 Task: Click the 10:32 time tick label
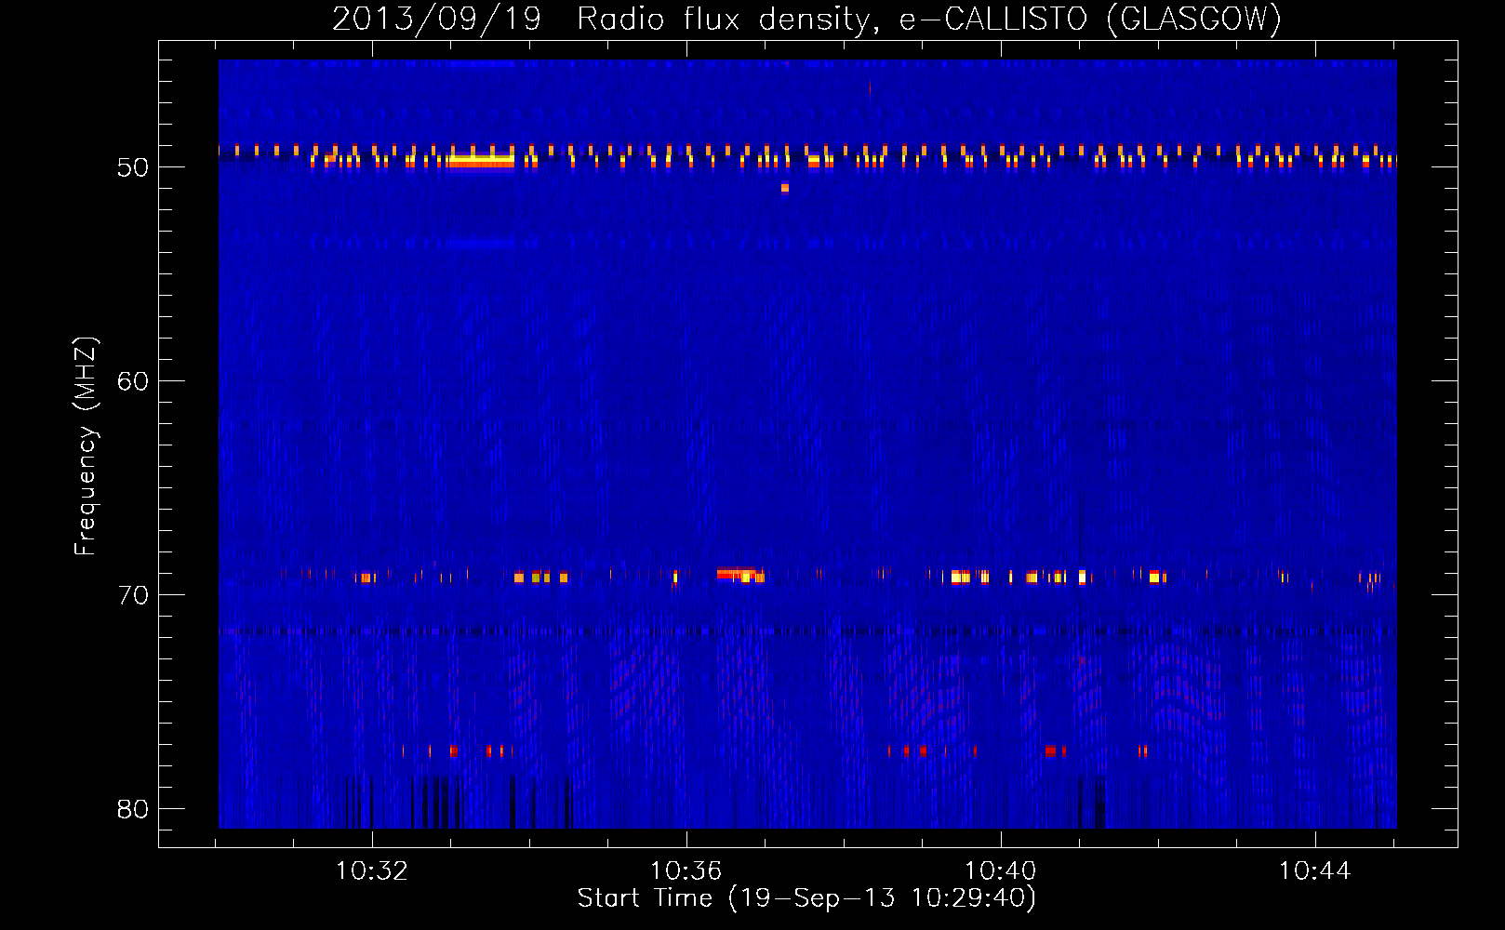coord(372,871)
